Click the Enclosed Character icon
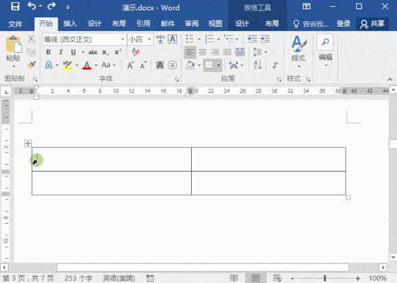Screen dimensions: 397x283 172,65
